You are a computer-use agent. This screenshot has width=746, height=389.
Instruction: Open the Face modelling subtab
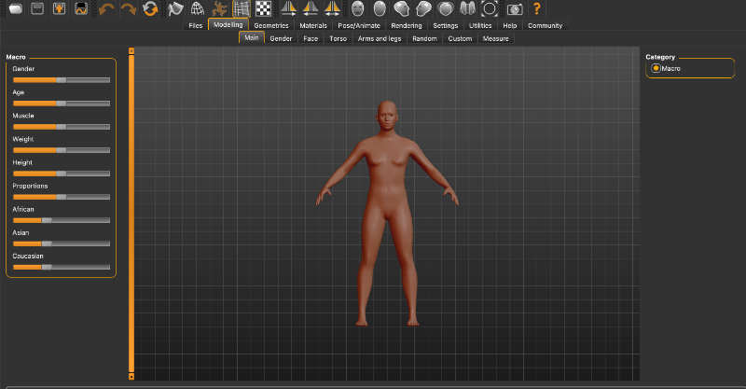[311, 38]
